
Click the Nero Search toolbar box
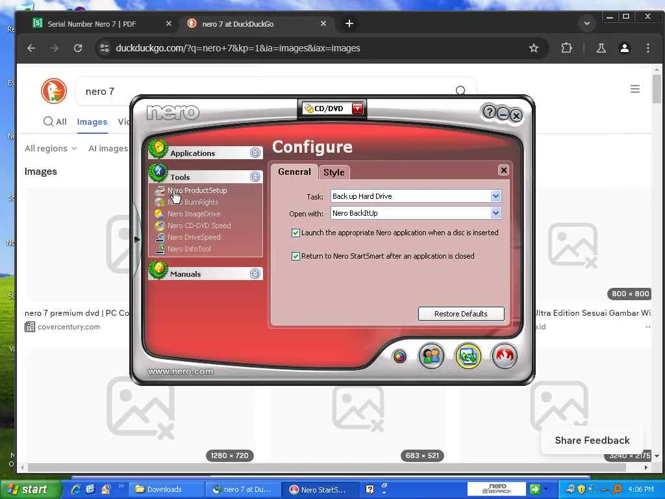point(497,489)
